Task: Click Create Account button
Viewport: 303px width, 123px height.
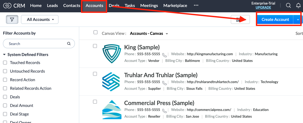Action: coord(275,20)
